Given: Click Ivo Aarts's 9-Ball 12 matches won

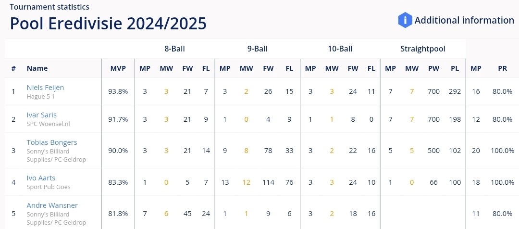Looking at the screenshot, I should (246, 182).
